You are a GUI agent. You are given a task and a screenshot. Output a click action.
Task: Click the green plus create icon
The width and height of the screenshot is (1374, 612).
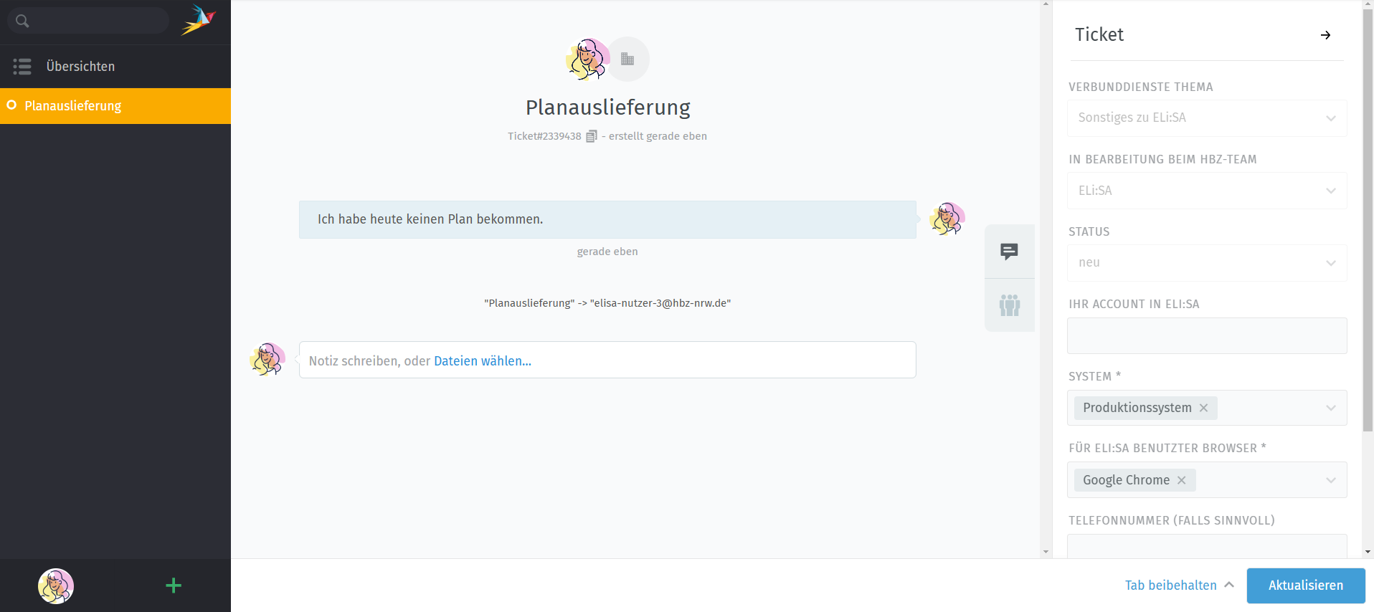(x=174, y=585)
